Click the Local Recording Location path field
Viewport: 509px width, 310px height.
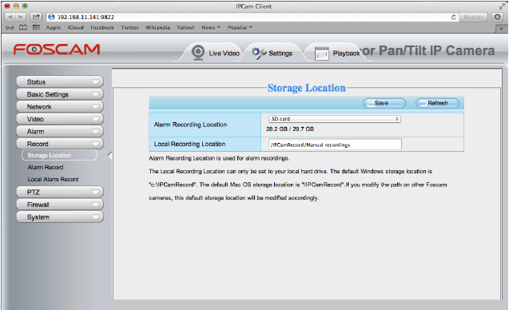point(335,145)
